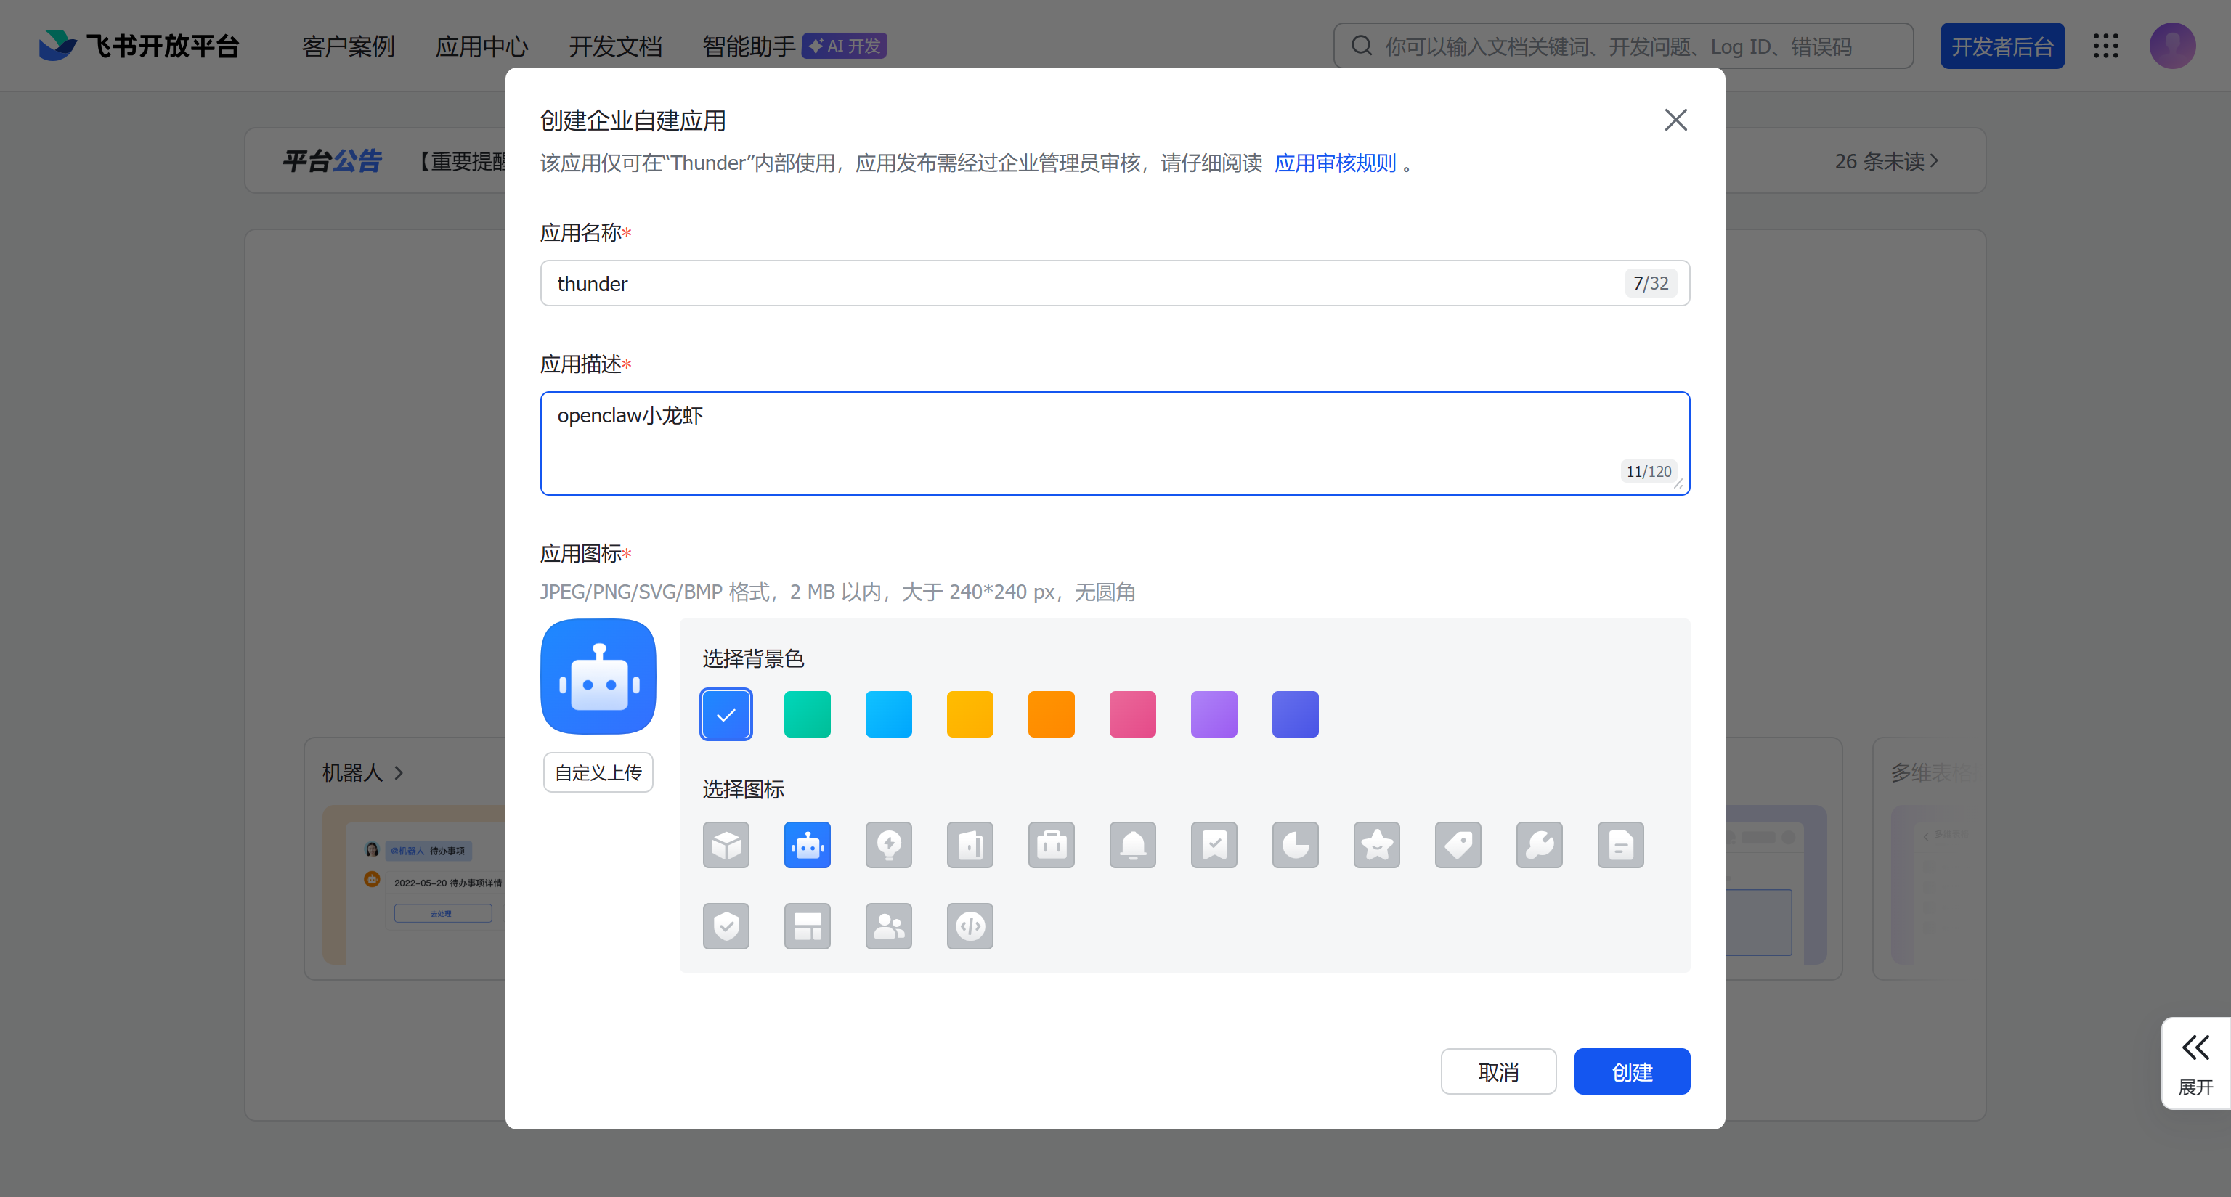Image resolution: width=2231 pixels, height=1197 pixels.
Task: Open the 应用审核规则 link
Action: pos(1335,163)
